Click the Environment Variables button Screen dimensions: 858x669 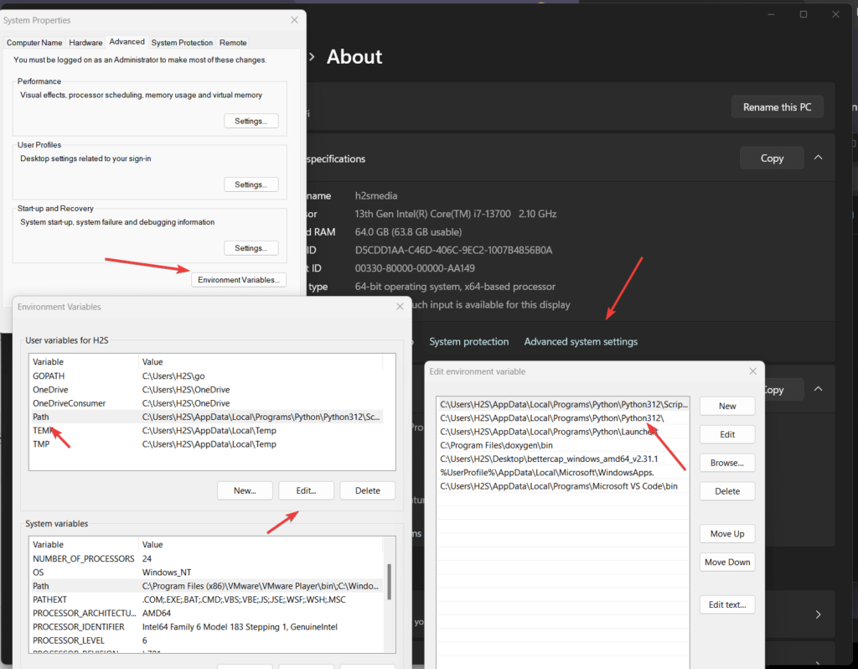click(240, 280)
